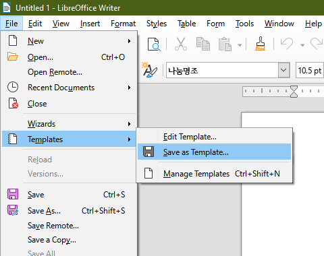Click the Copy toolbar icon
Image resolution: width=324 pixels, height=256 pixels.
[x=203, y=44]
